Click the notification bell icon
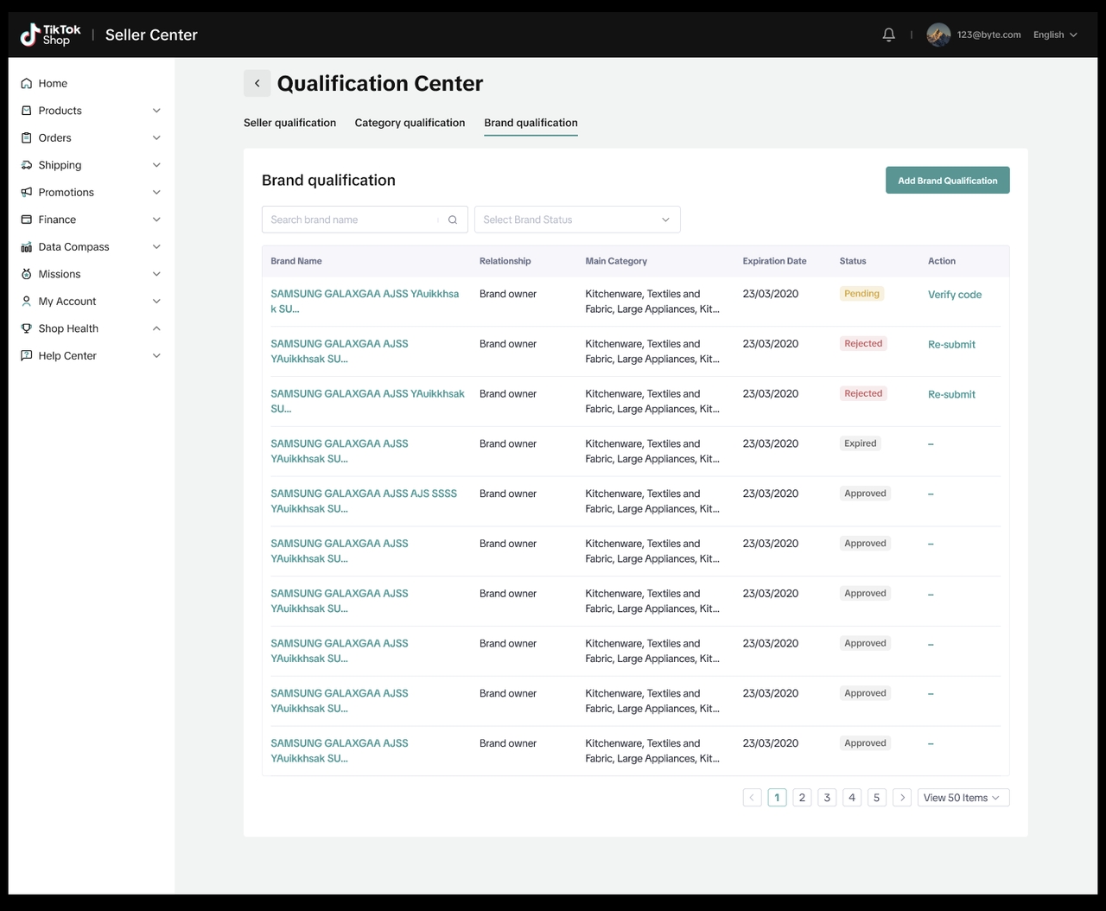The height and width of the screenshot is (911, 1106). (888, 35)
